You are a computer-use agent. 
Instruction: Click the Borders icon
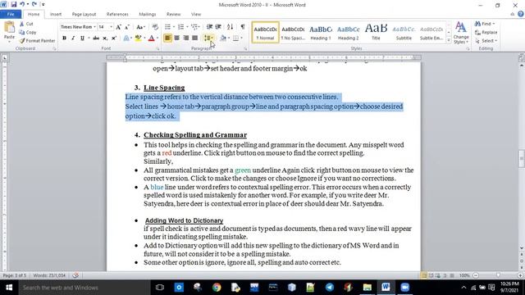coord(236,39)
